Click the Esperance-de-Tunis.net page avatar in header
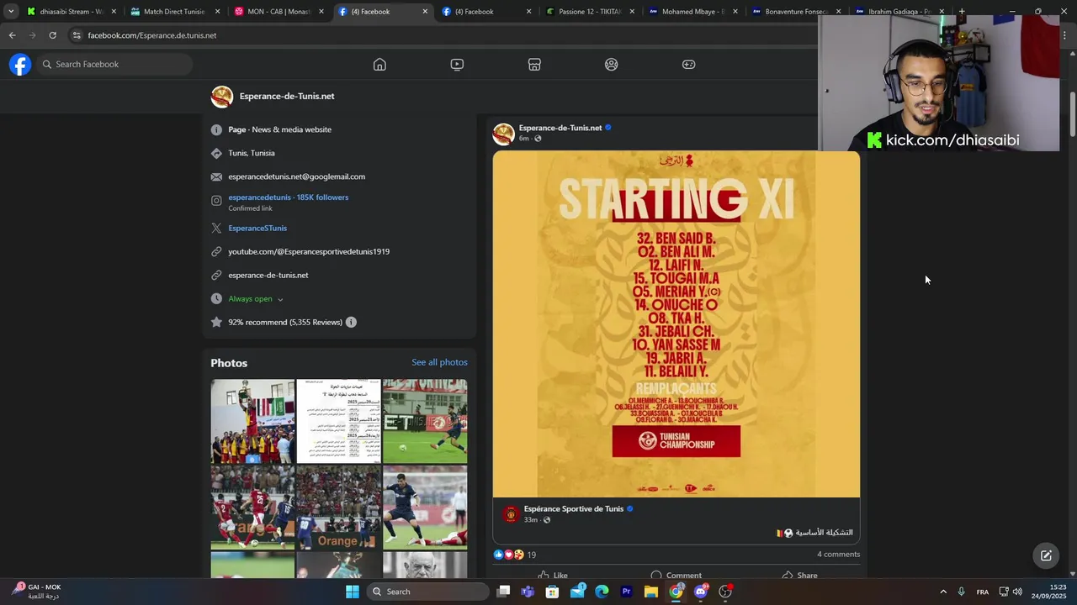The image size is (1077, 605). (222, 97)
